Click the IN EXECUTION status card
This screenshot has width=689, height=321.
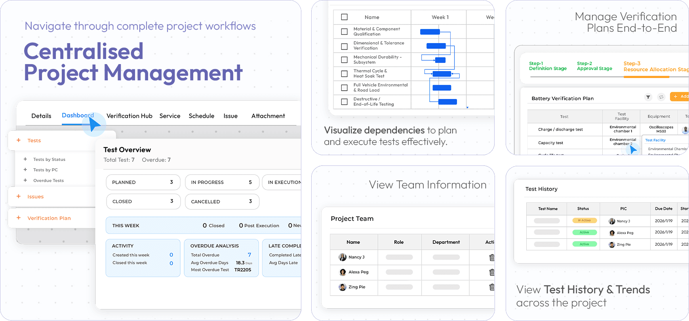(282, 182)
